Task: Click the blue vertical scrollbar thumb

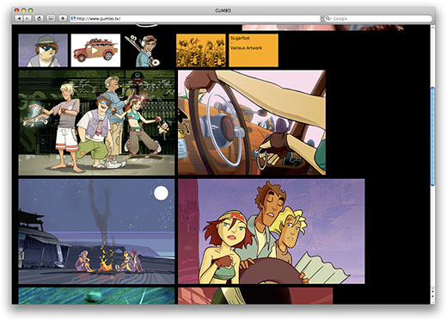Action: 432,137
